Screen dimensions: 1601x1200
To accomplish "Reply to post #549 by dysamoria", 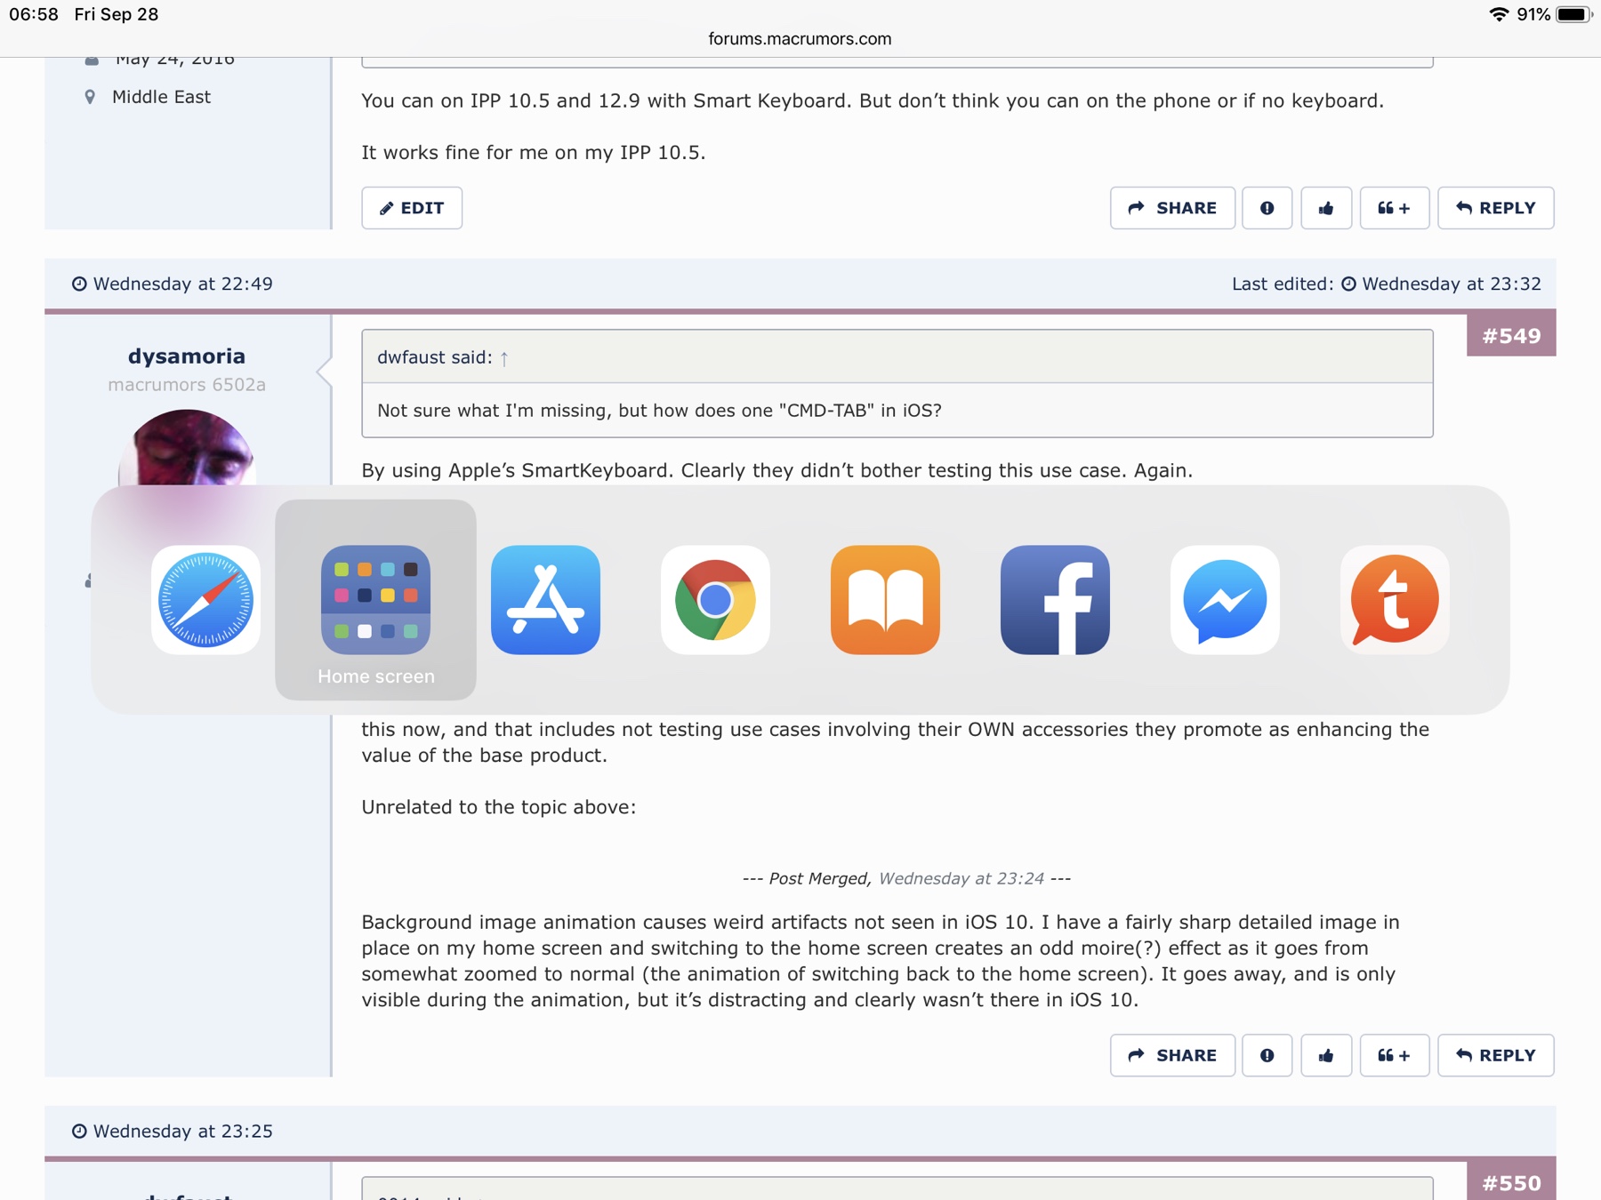I will (x=1496, y=1055).
